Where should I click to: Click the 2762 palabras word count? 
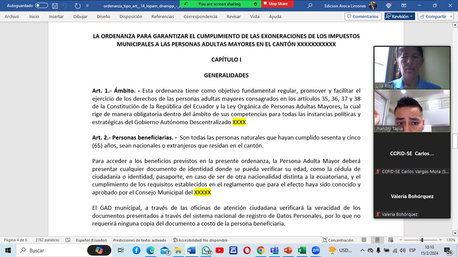click(48, 240)
